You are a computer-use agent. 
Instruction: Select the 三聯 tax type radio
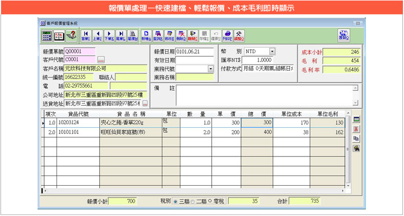tap(175, 202)
